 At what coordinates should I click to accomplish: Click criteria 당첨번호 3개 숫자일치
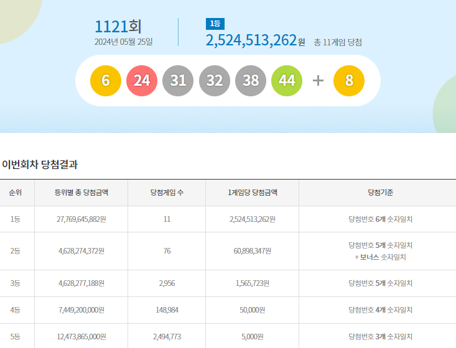pos(380,337)
